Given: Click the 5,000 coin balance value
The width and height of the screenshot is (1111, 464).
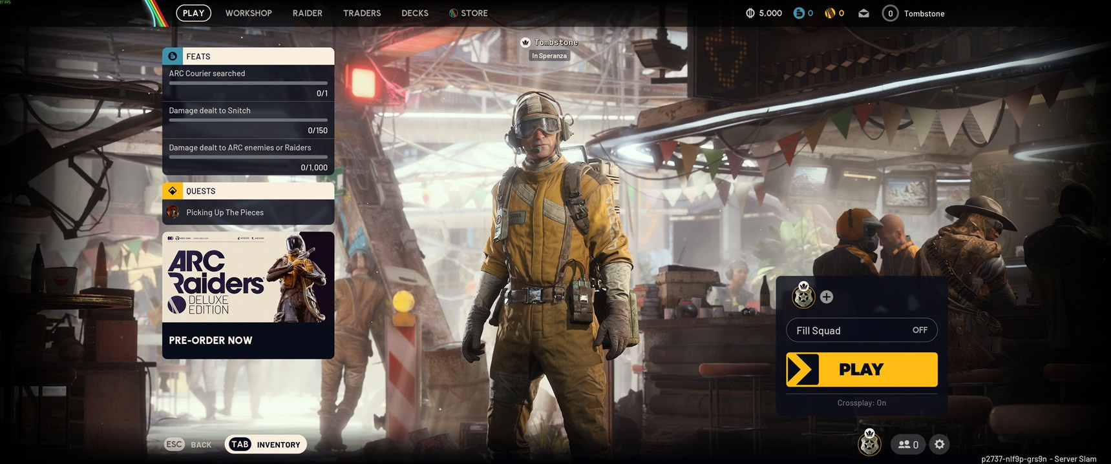Looking at the screenshot, I should [x=770, y=13].
